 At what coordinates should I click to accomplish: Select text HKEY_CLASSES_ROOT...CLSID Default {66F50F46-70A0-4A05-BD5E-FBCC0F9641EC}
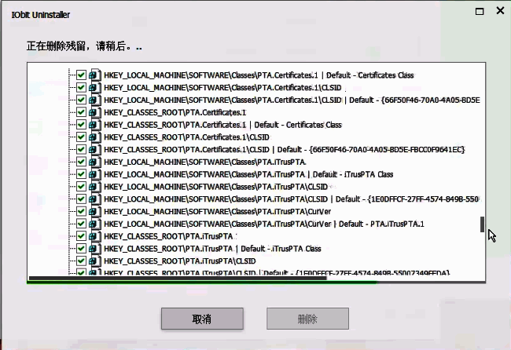click(x=284, y=149)
